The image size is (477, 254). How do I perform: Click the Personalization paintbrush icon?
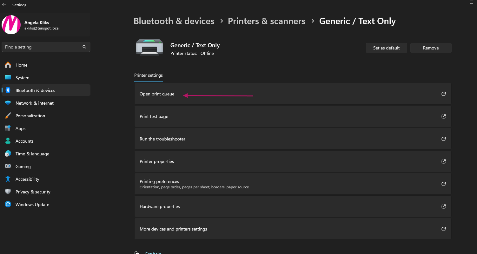pos(8,116)
